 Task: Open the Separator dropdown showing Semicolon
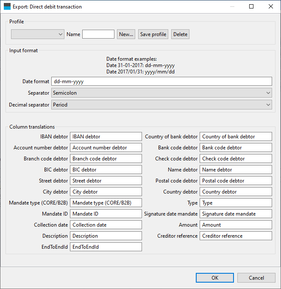point(161,93)
